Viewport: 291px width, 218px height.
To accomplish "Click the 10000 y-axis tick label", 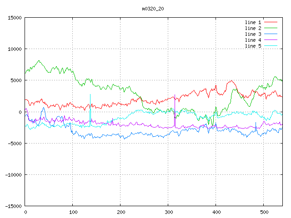I will point(14,49).
